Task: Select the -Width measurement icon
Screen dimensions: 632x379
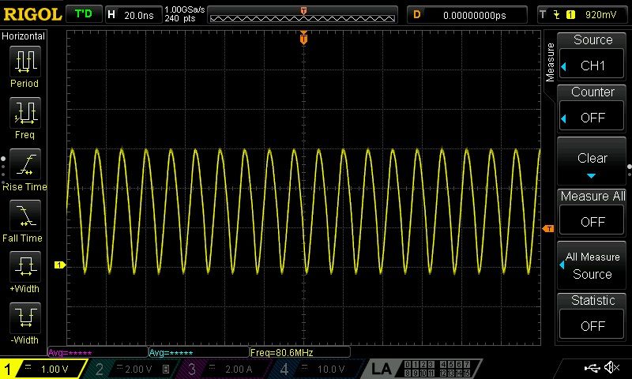Action: 25,317
